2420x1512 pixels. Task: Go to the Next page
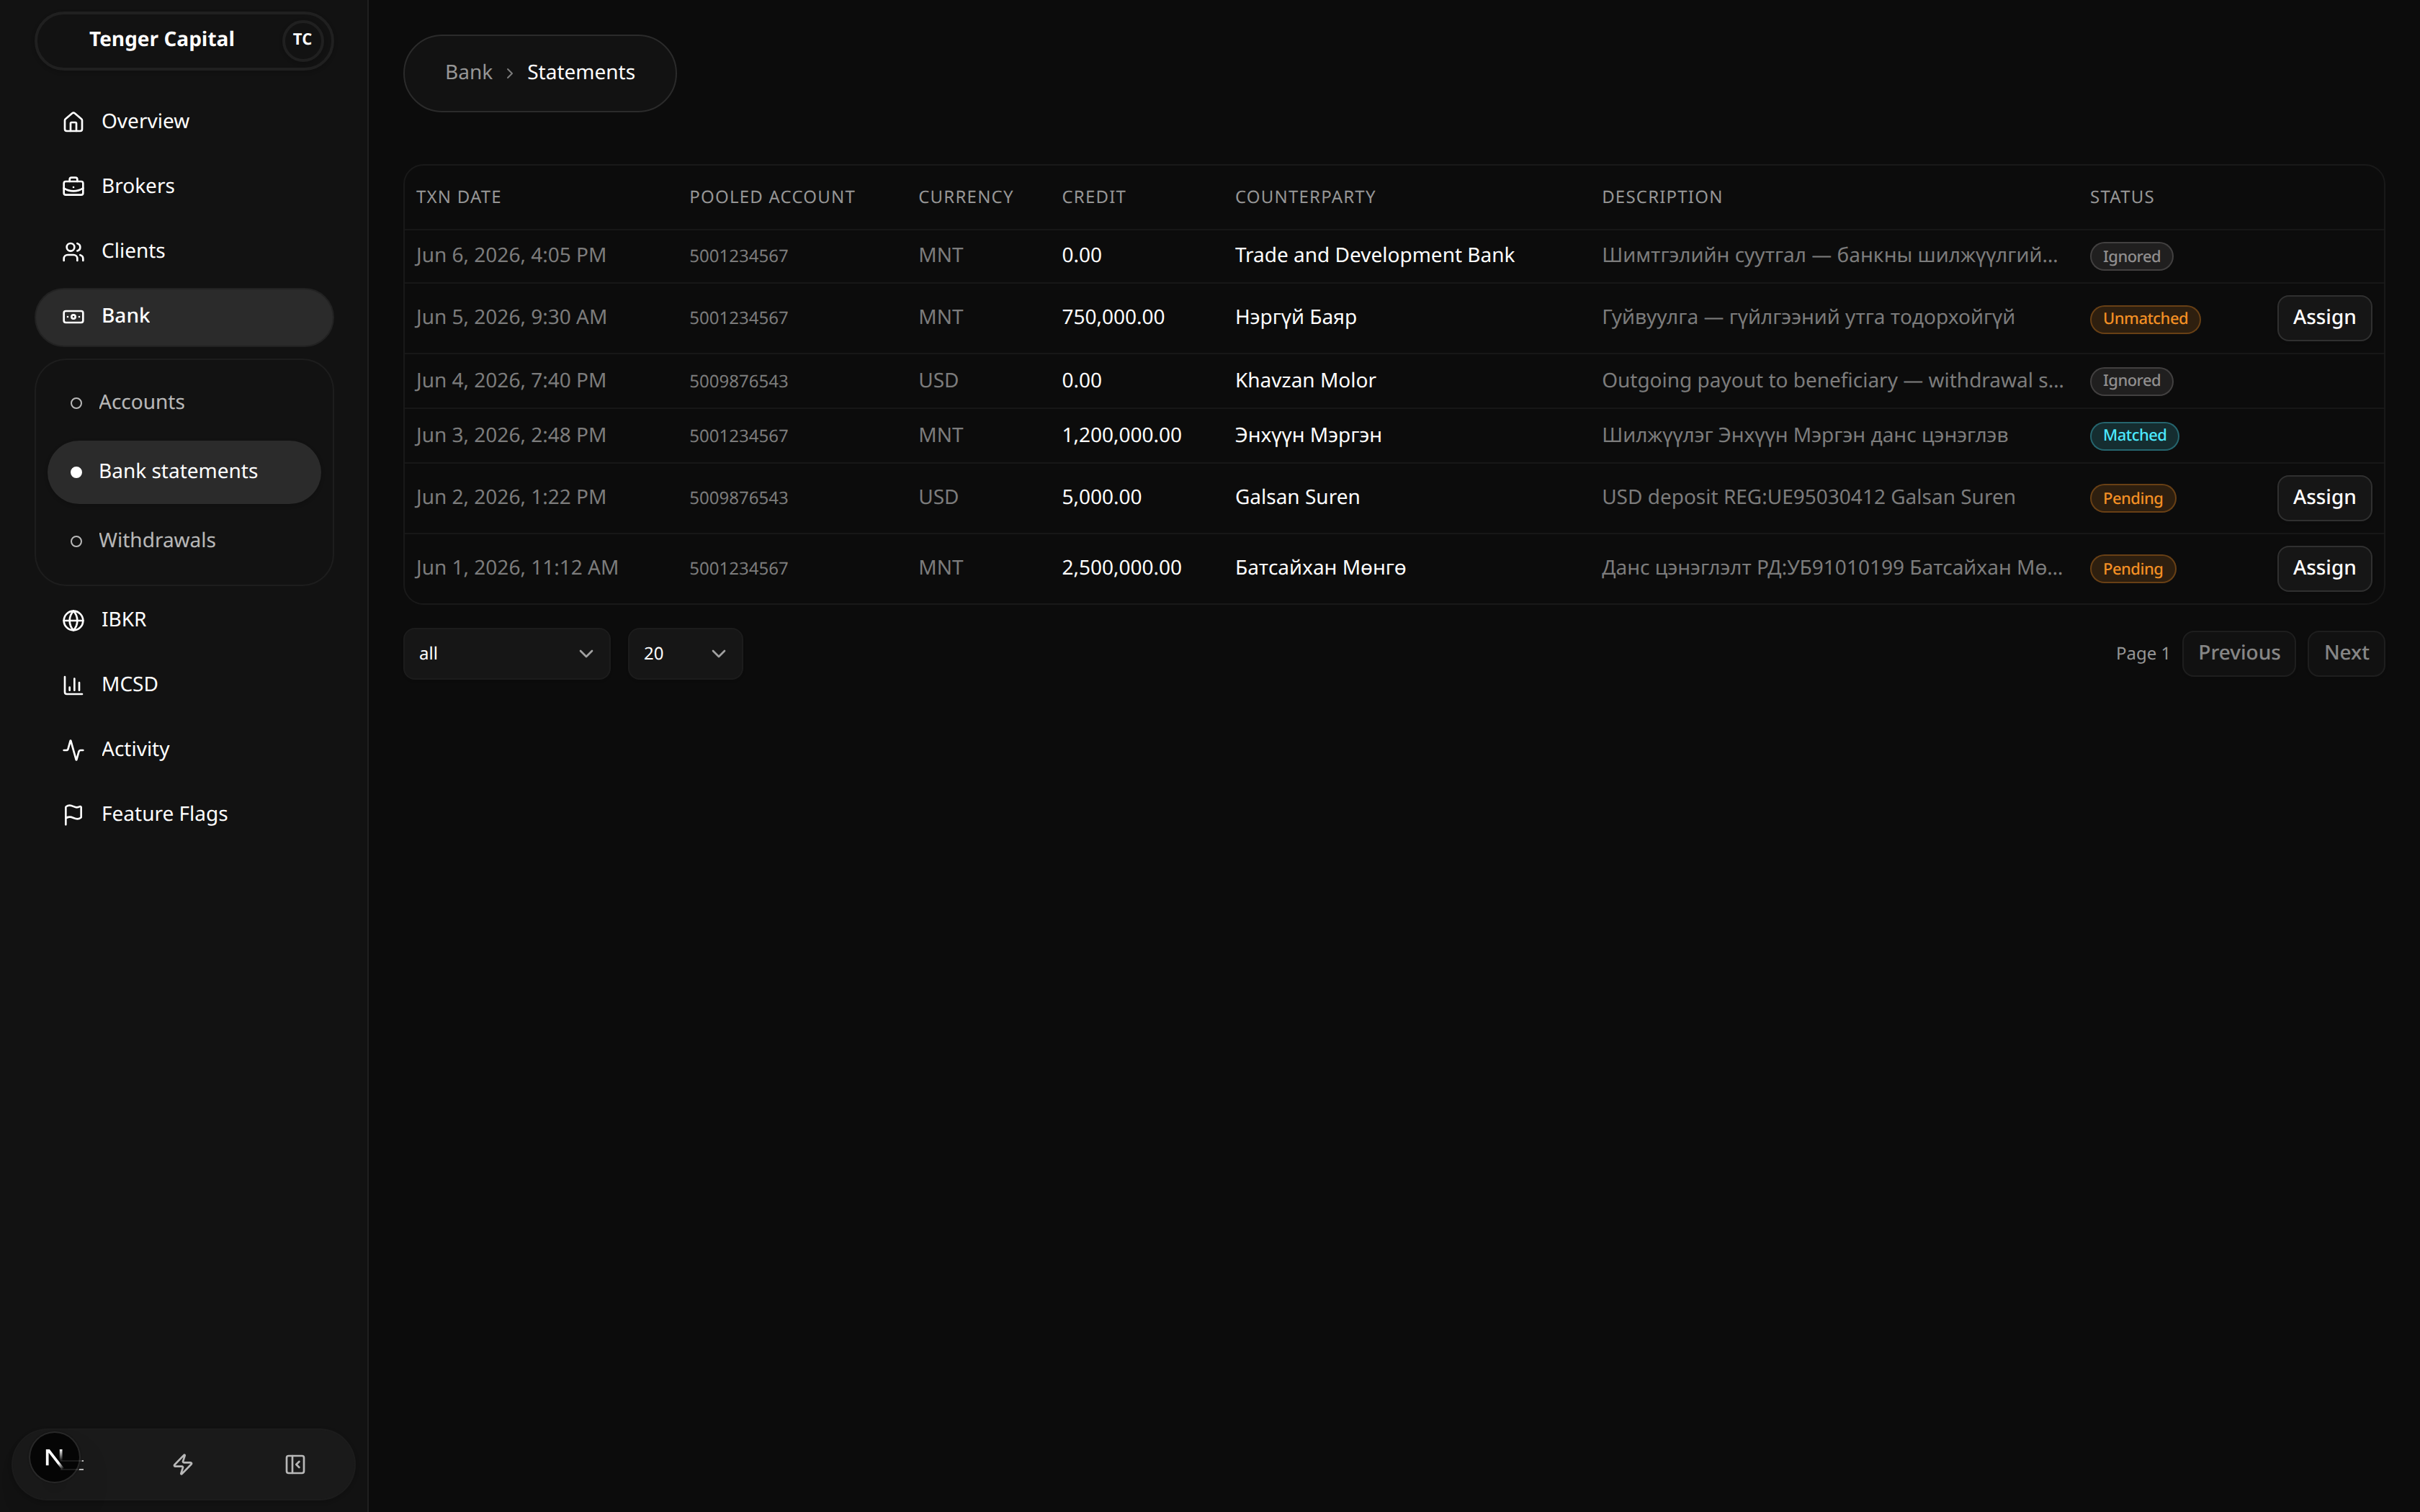(x=2346, y=653)
